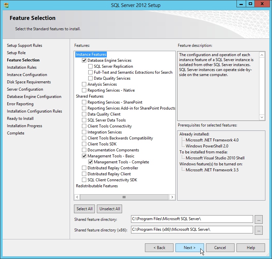Select the Instance Features tree node
The height and width of the screenshot is (259, 272).
click(x=91, y=54)
